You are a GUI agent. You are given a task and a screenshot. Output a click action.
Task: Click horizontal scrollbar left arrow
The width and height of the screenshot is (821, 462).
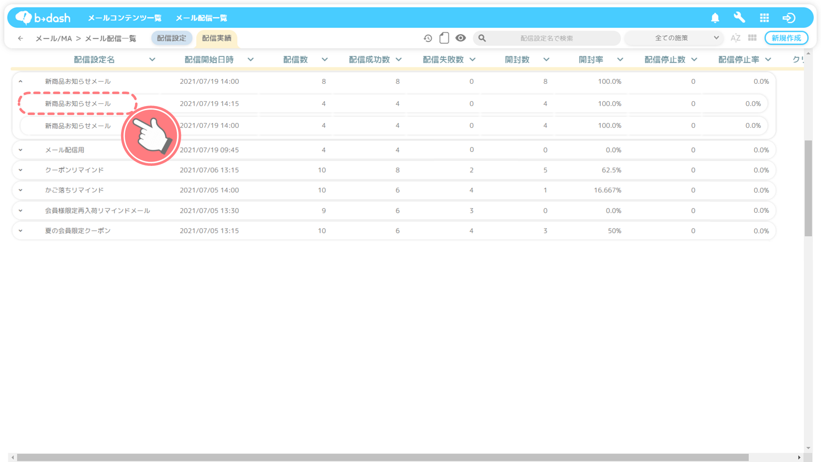tap(13, 457)
